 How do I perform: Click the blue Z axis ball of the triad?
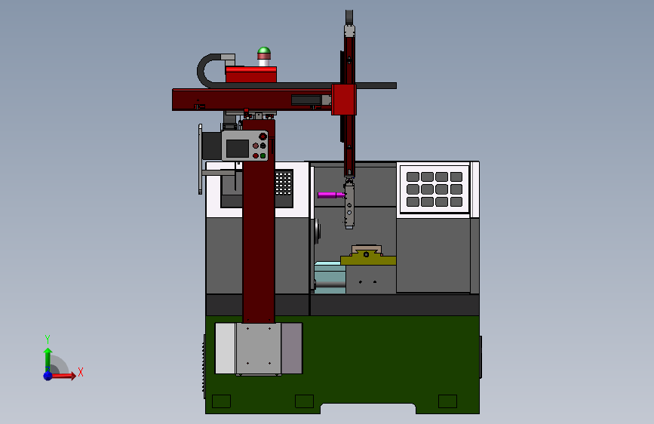48,376
